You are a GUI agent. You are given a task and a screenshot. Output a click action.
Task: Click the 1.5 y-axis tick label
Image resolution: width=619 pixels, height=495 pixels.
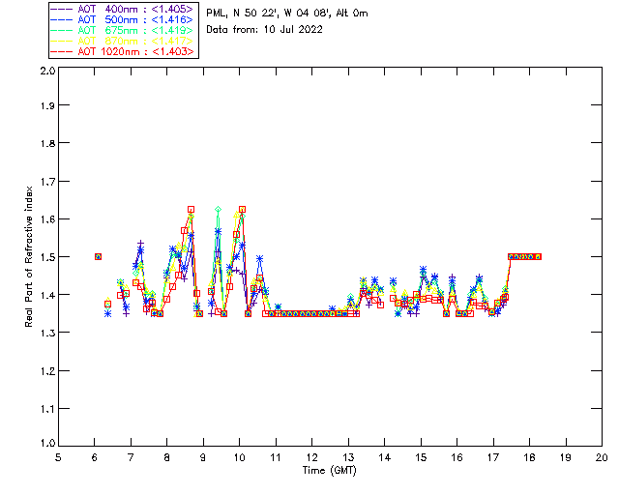pyautogui.click(x=47, y=257)
